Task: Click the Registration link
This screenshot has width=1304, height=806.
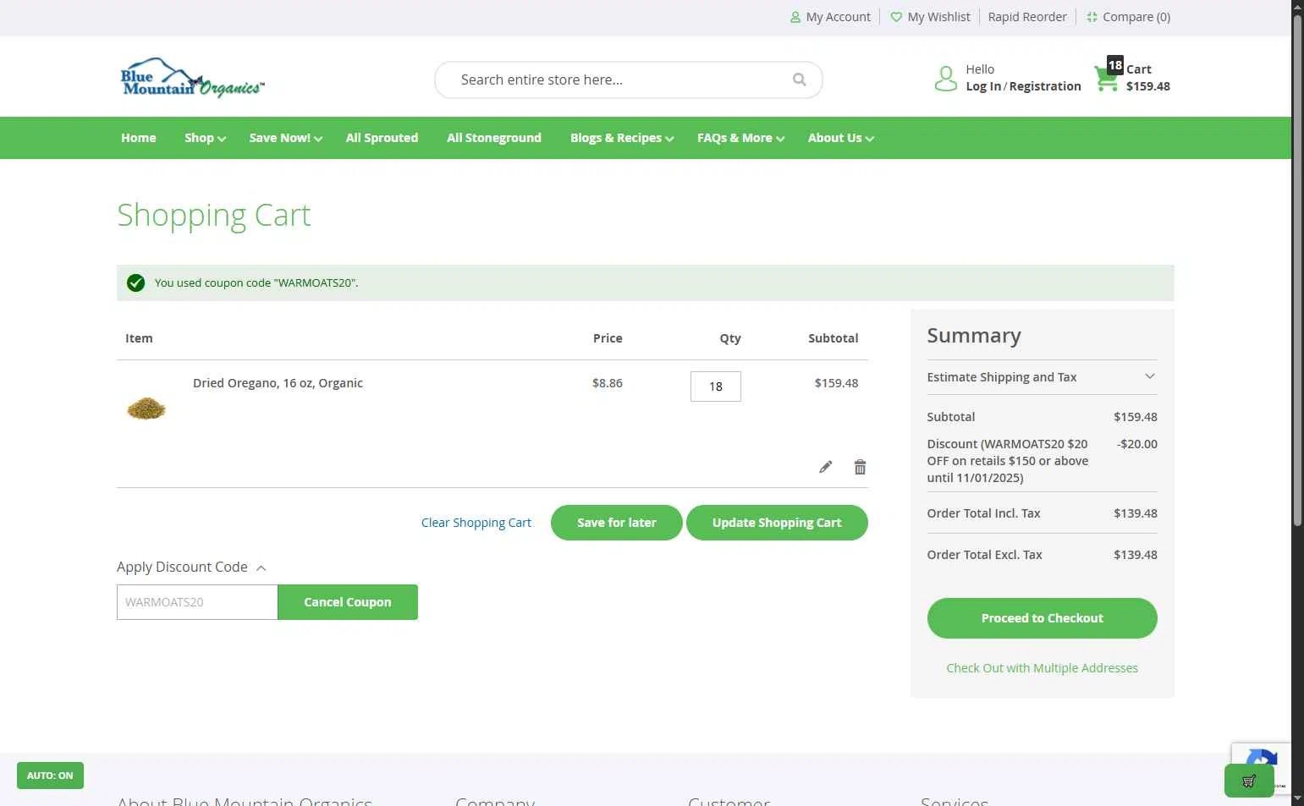Action: 1045,86
